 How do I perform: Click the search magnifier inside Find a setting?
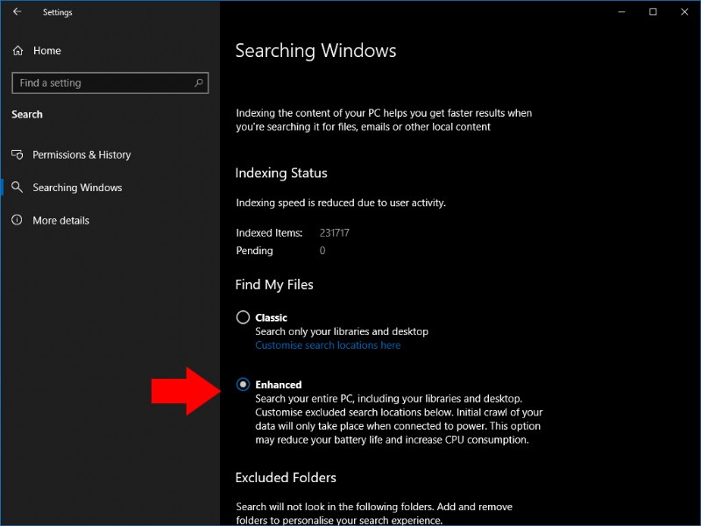[199, 82]
